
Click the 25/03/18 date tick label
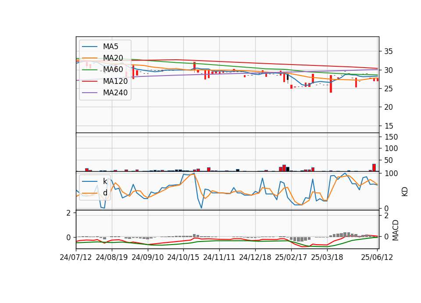pyautogui.click(x=327, y=257)
